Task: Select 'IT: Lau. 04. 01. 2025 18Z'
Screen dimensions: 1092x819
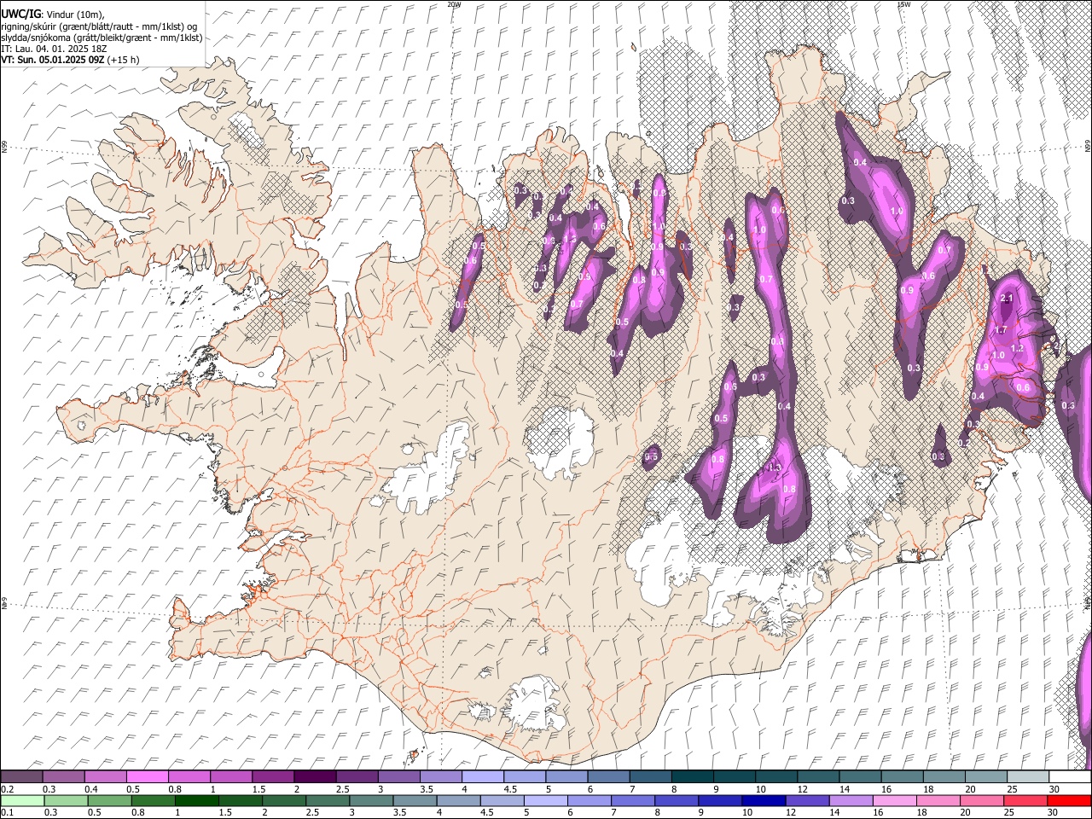Action: pos(54,49)
